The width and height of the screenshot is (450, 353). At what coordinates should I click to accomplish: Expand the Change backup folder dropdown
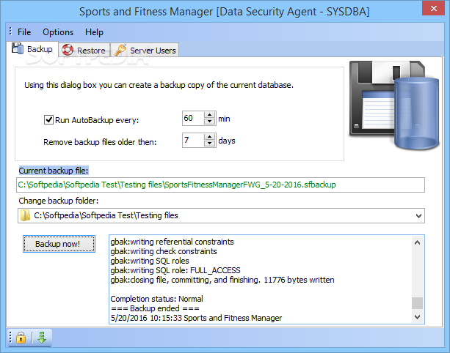418,216
